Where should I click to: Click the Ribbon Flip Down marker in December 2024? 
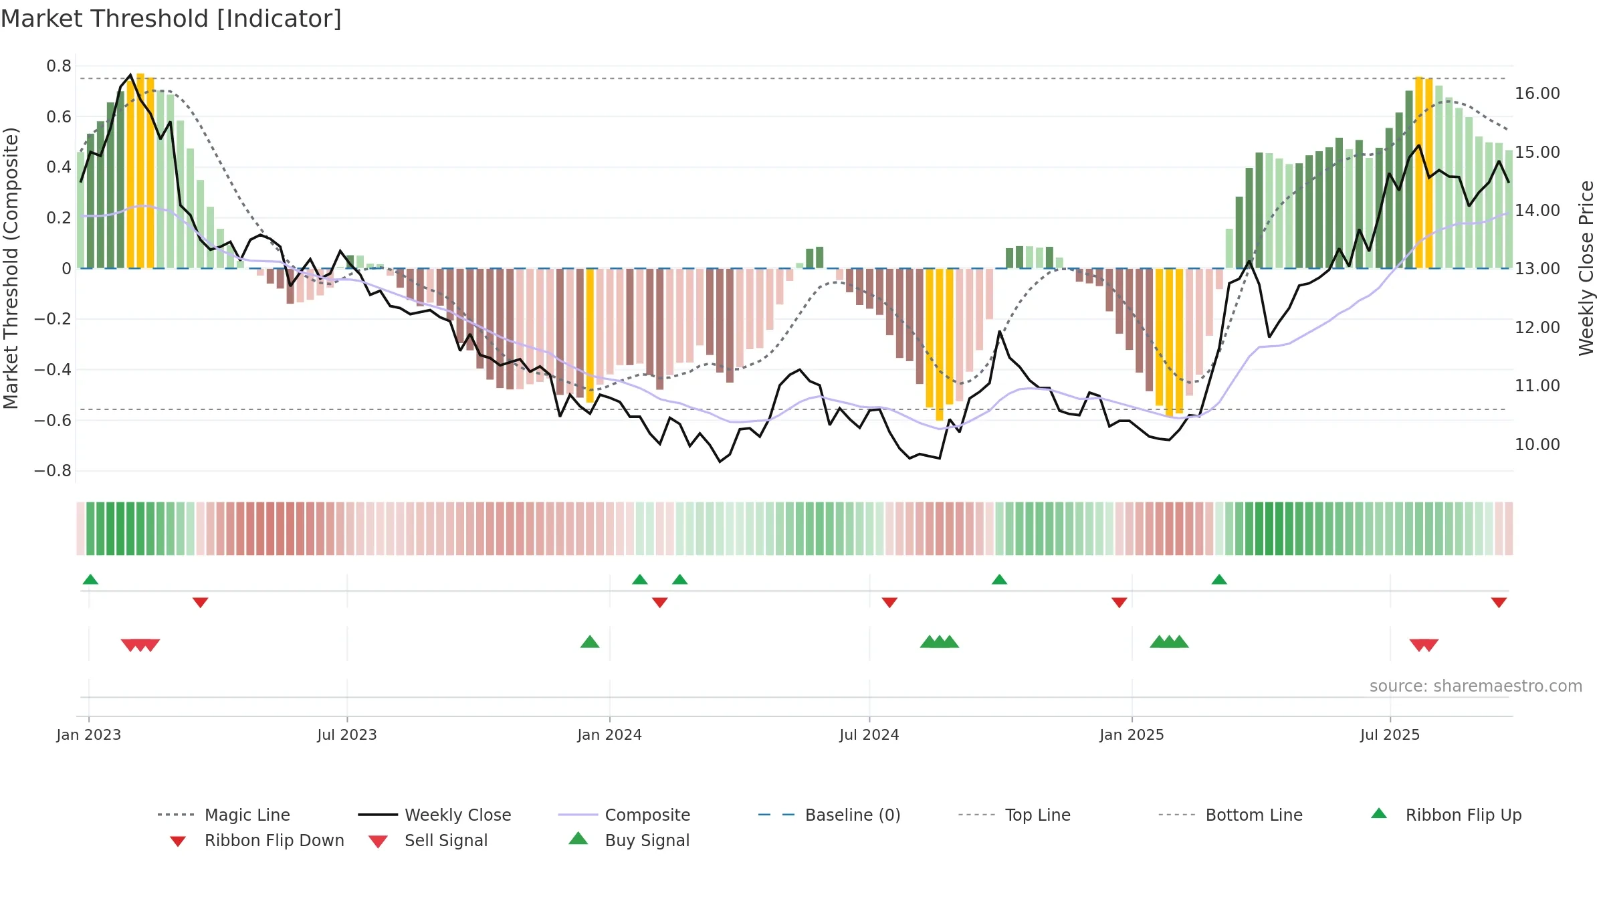point(1119,603)
